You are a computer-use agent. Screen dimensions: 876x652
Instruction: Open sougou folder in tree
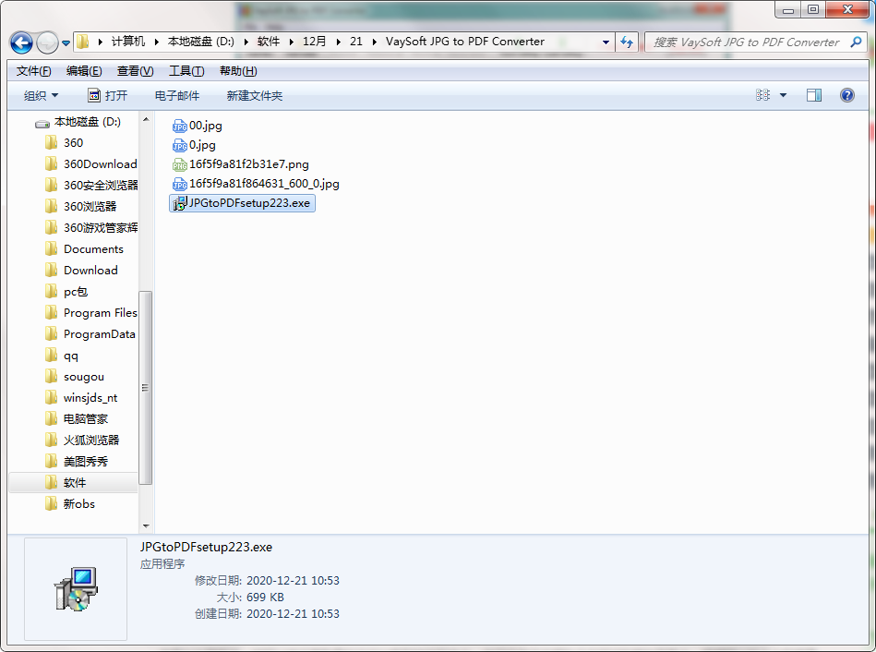point(74,376)
